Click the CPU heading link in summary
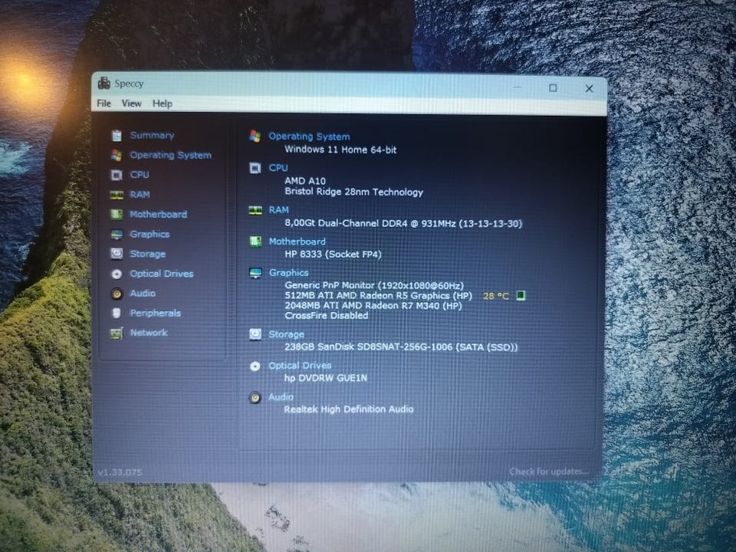Image resolution: width=736 pixels, height=552 pixels. click(x=278, y=168)
